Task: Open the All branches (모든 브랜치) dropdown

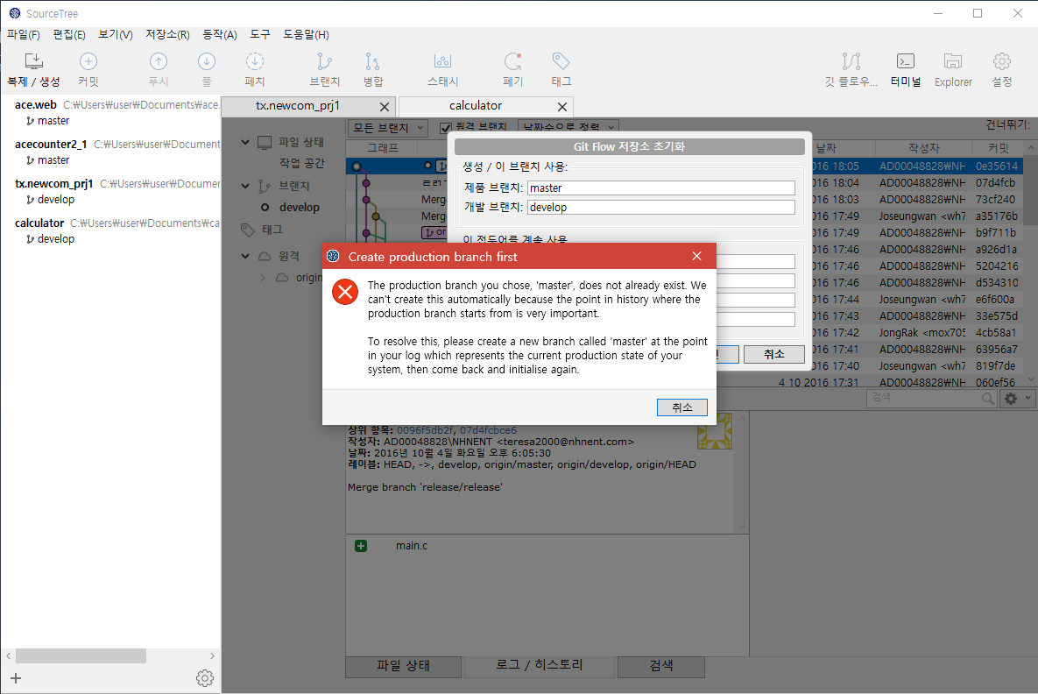Action: point(388,127)
